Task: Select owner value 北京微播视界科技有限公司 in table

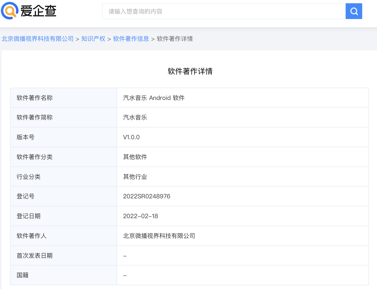Action: [x=159, y=236]
